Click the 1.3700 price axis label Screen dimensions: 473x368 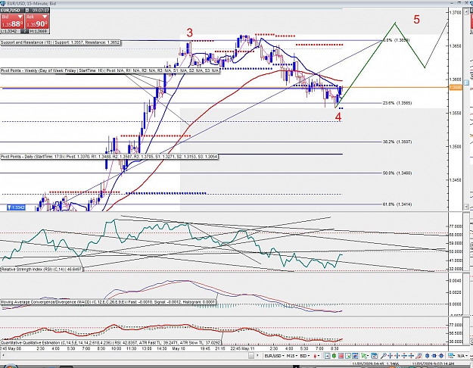455,13
